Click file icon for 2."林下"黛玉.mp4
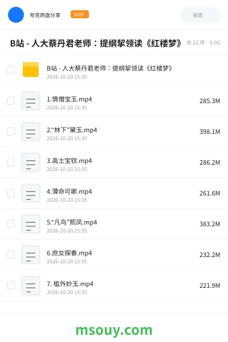Viewport: 228px width, 342px height. pos(31,132)
